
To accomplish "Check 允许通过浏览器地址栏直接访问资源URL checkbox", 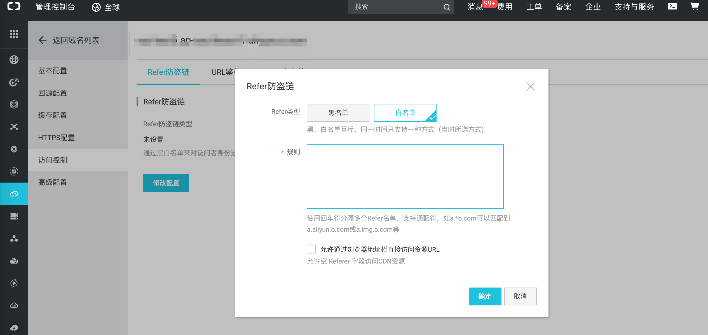I will (x=311, y=249).
